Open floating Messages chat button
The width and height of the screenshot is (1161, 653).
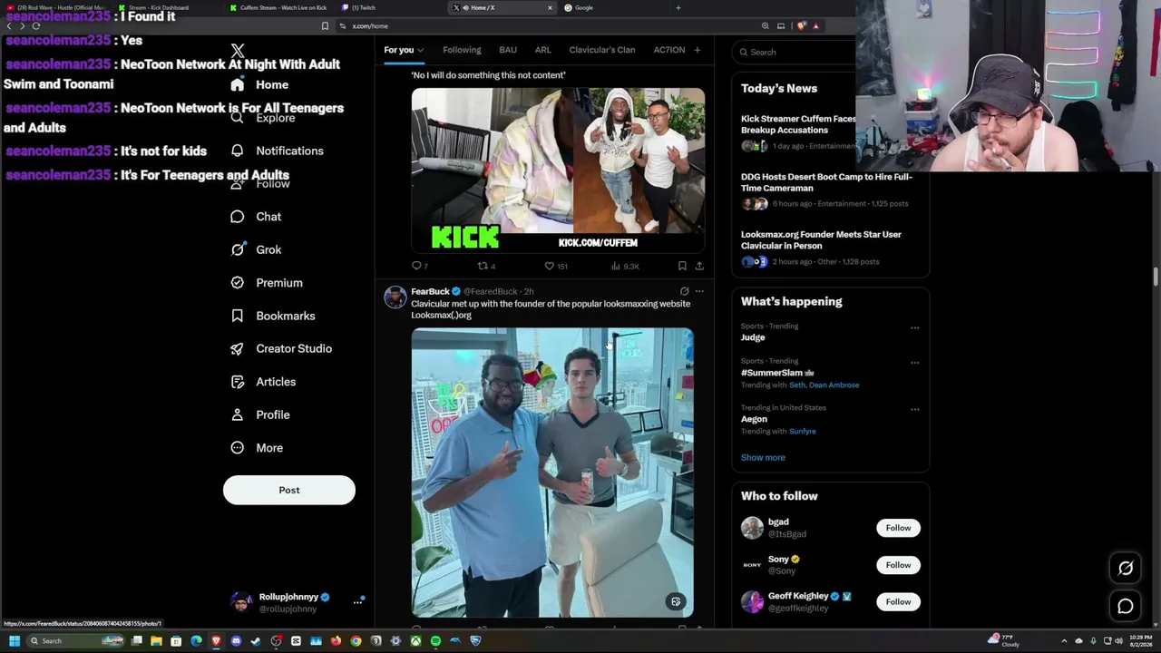1126,607
